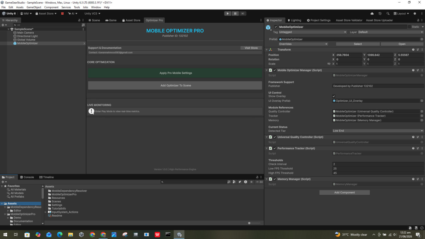Image resolution: width=425 pixels, height=239 pixels.
Task: Click the Add Optimizer To Scene button
Action: [x=176, y=85]
